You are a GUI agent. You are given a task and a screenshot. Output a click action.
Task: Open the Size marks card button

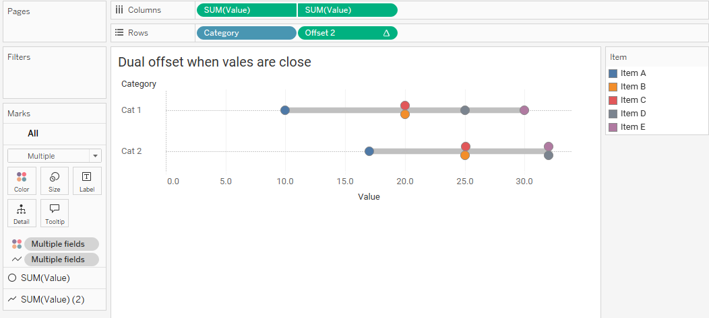pos(55,181)
